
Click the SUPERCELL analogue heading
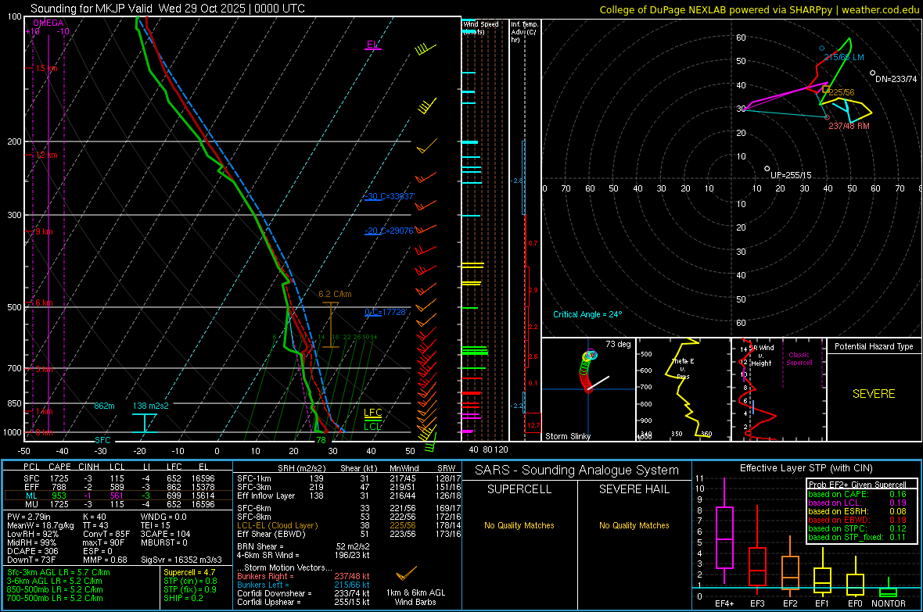[519, 489]
